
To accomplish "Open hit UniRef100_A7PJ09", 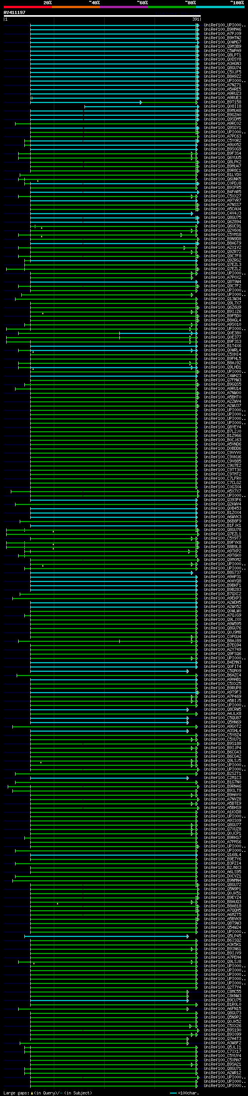I will [x=222, y=34].
